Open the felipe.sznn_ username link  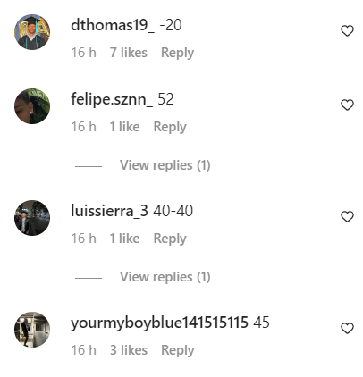[x=112, y=99]
